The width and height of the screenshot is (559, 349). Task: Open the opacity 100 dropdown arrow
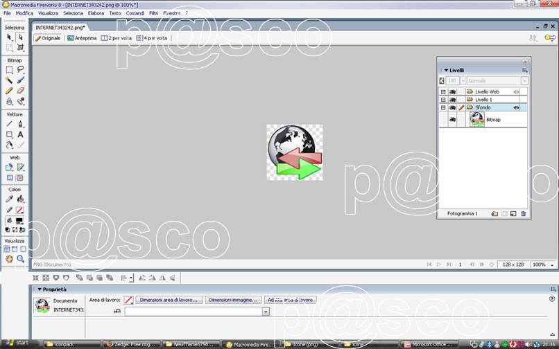tap(463, 81)
